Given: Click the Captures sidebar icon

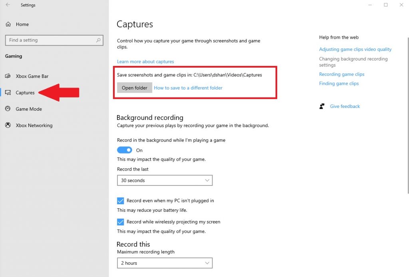Looking at the screenshot, I should coord(8,92).
